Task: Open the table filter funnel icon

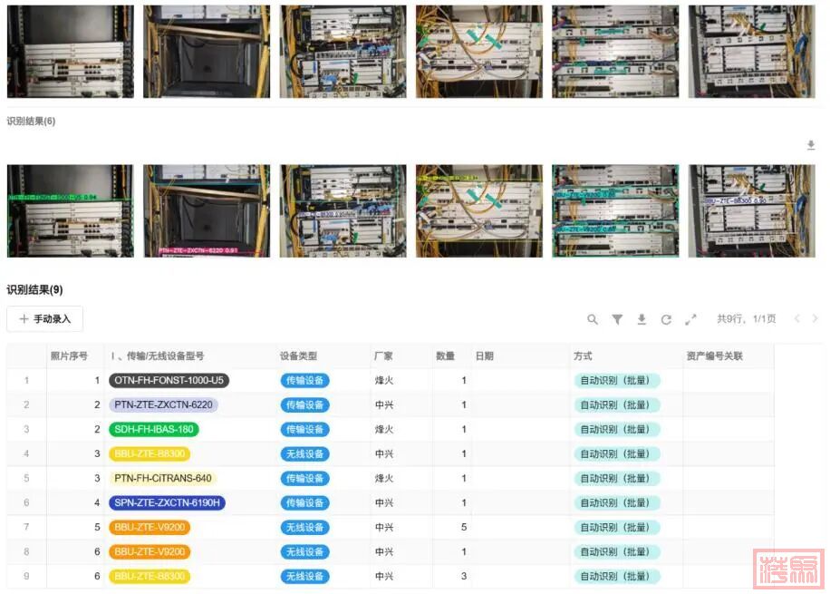Action: click(617, 319)
